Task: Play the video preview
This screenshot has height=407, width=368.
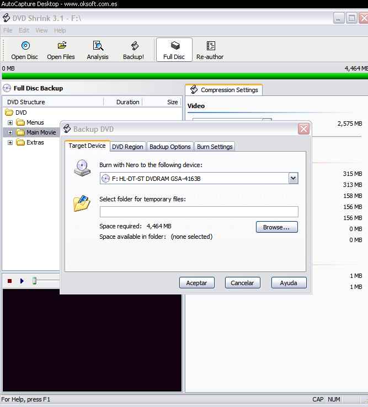Action: (22, 281)
